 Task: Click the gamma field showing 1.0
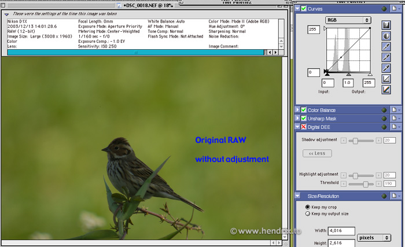348,83
